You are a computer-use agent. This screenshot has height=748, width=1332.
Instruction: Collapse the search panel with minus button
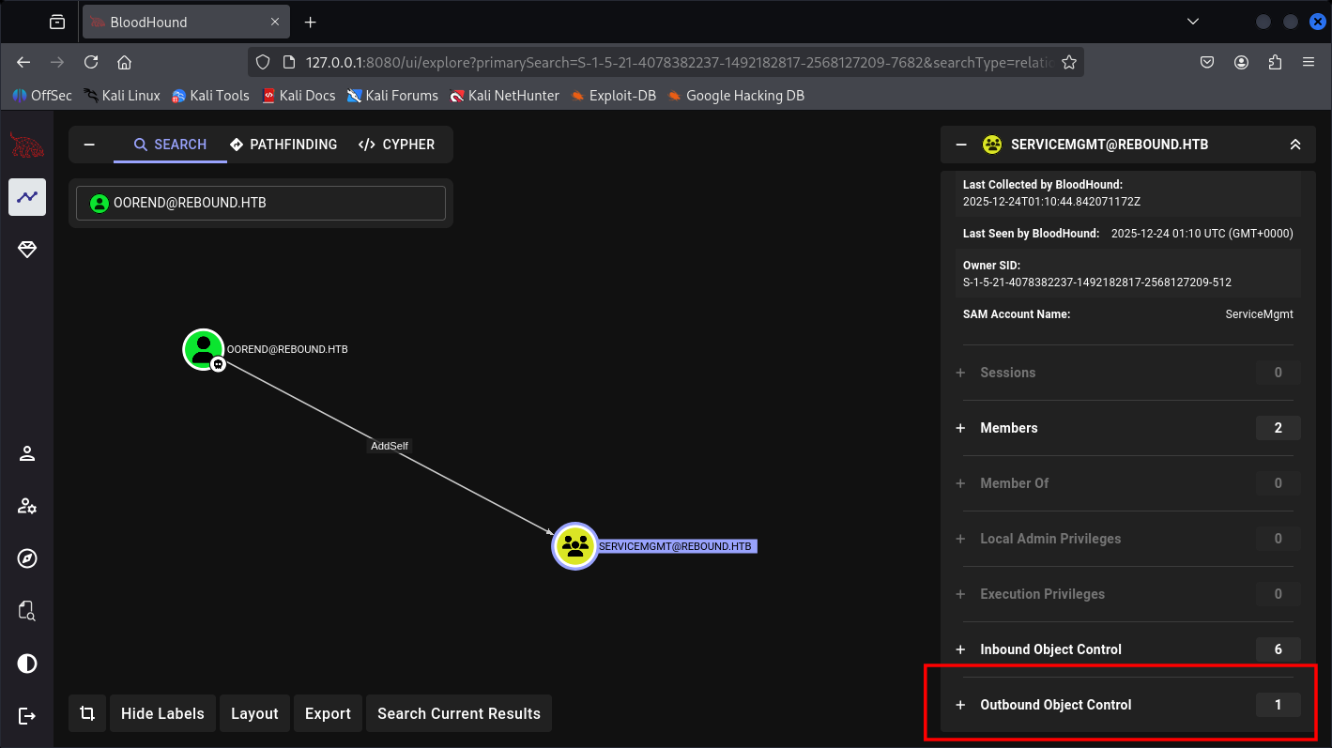pyautogui.click(x=89, y=145)
